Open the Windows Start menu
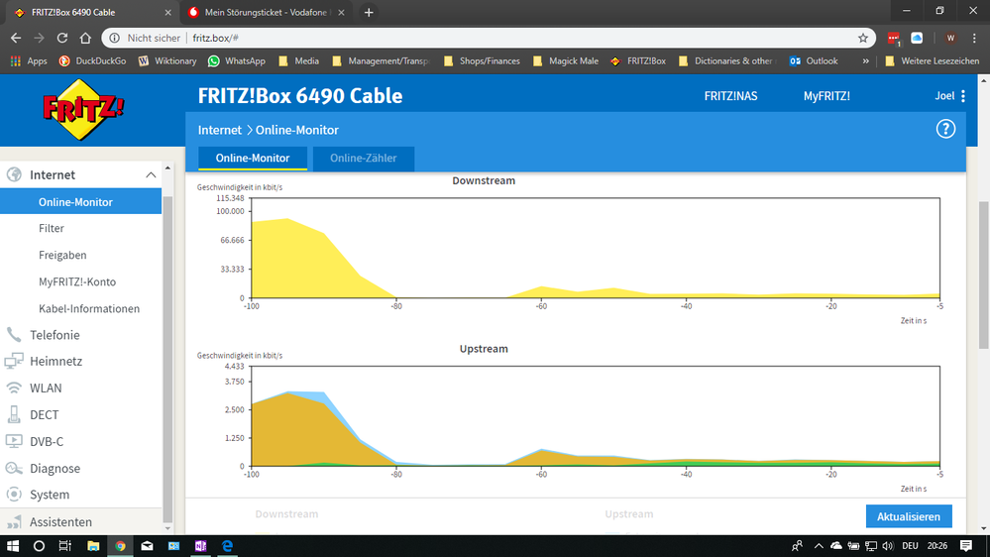This screenshot has height=557, width=990. click(13, 546)
